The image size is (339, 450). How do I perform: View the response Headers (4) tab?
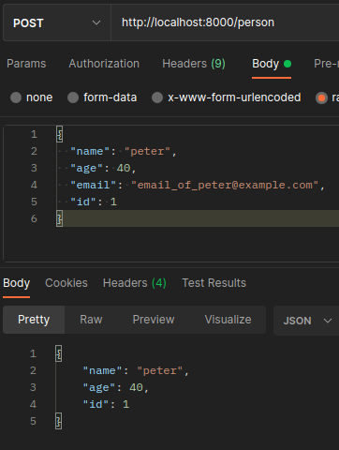(x=135, y=283)
